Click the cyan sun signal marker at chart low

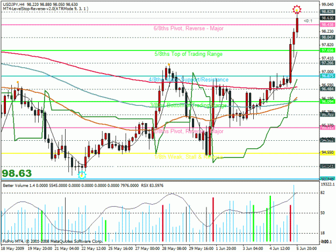pos(82,175)
